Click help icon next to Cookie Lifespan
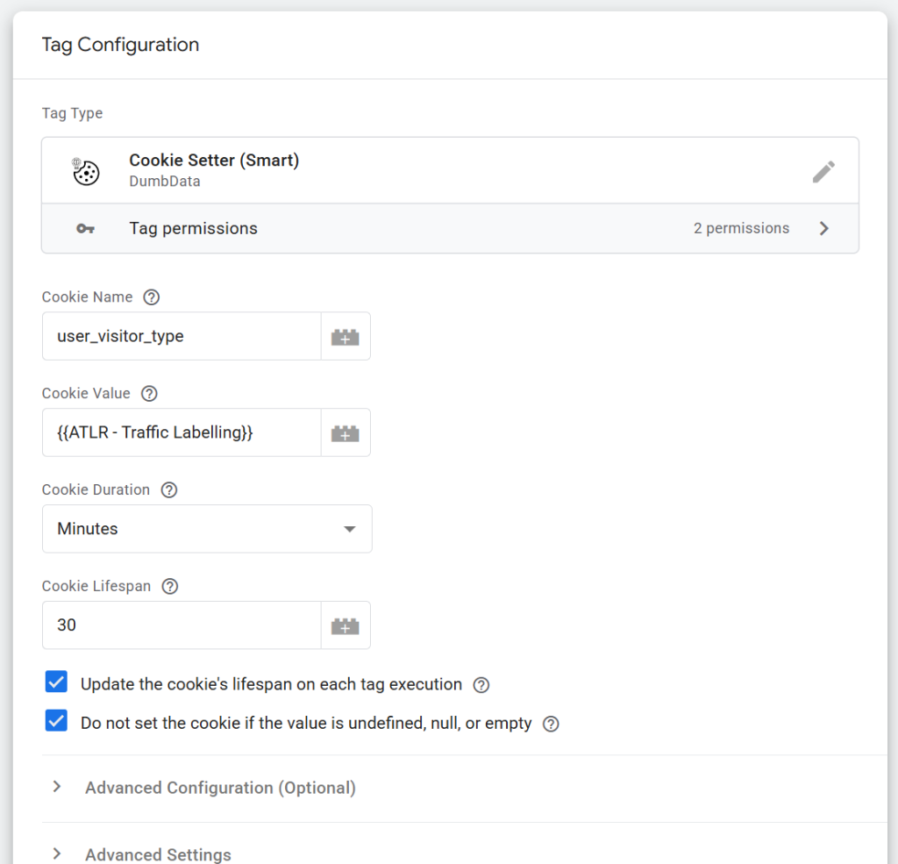This screenshot has width=898, height=864. [x=170, y=587]
